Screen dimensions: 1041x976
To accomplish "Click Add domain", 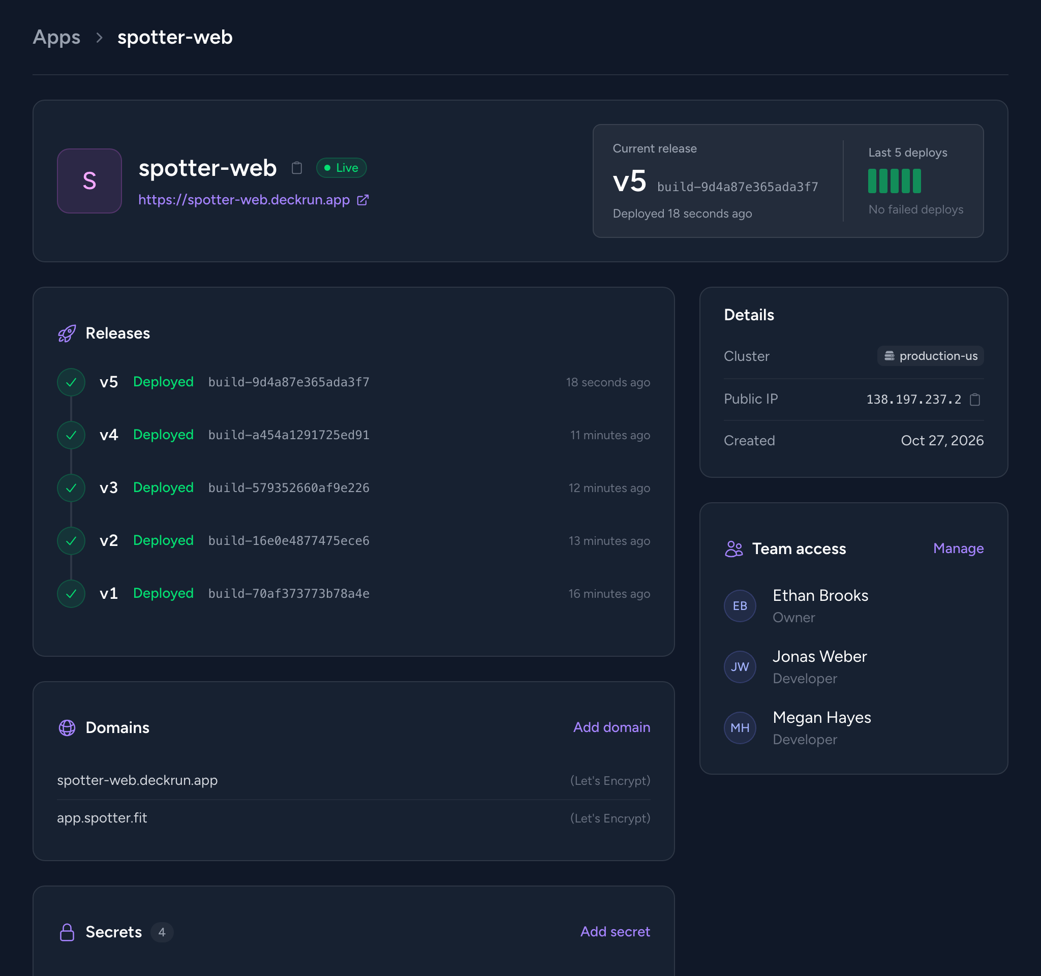I will (x=611, y=727).
